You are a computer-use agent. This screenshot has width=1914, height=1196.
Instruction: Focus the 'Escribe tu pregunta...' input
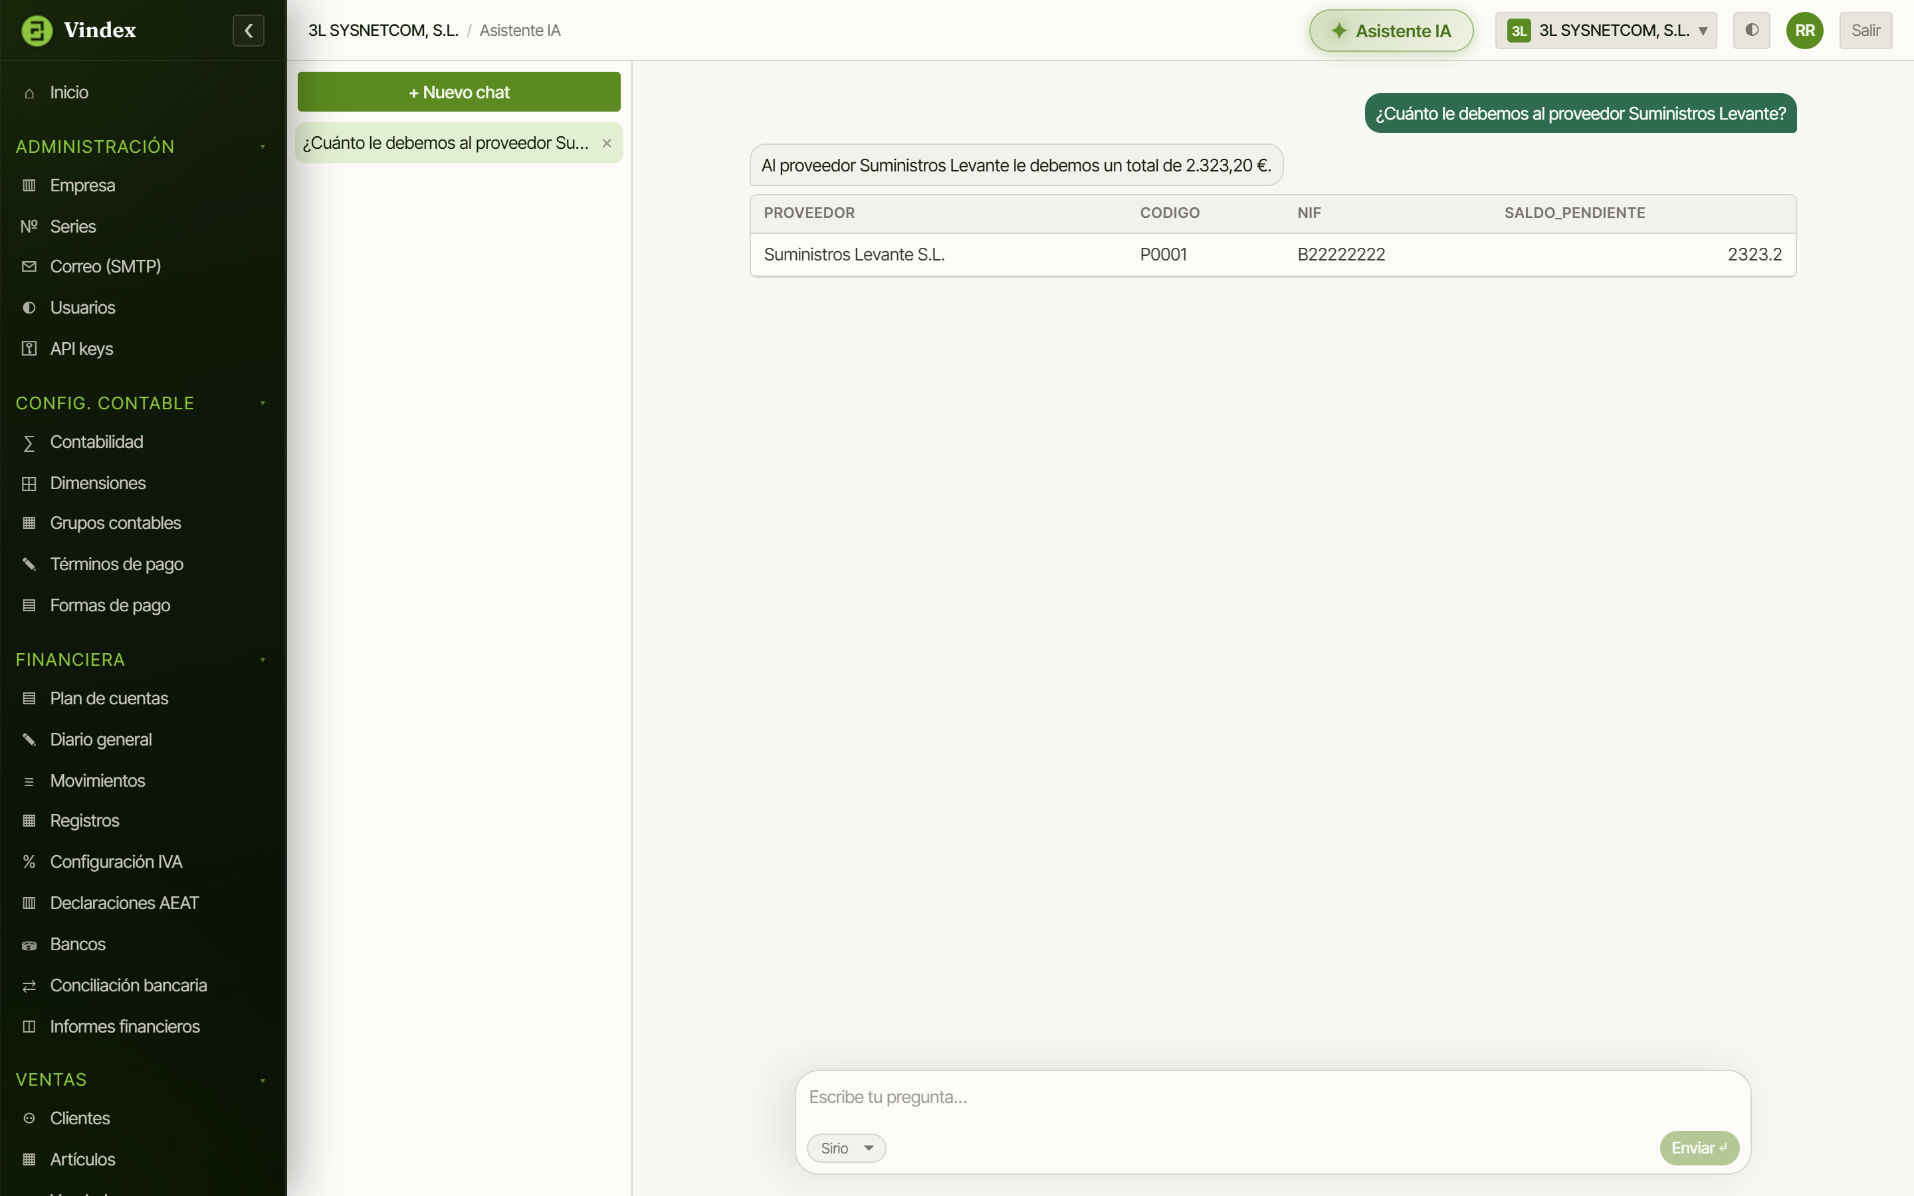(1272, 1097)
